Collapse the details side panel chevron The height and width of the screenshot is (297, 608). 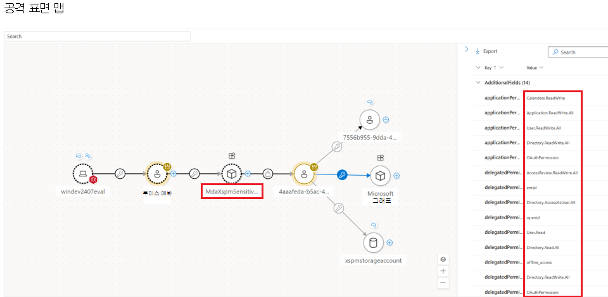pyautogui.click(x=467, y=49)
